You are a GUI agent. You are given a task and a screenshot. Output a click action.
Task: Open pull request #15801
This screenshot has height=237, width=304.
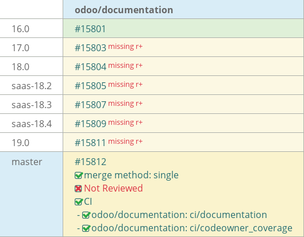[x=90, y=29]
